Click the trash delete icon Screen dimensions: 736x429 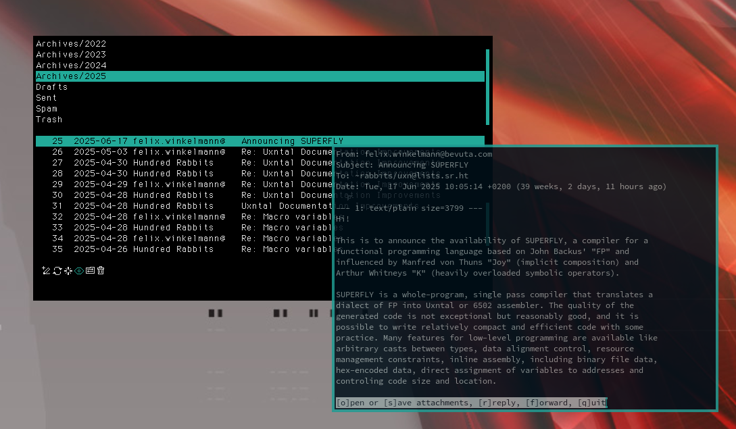101,271
